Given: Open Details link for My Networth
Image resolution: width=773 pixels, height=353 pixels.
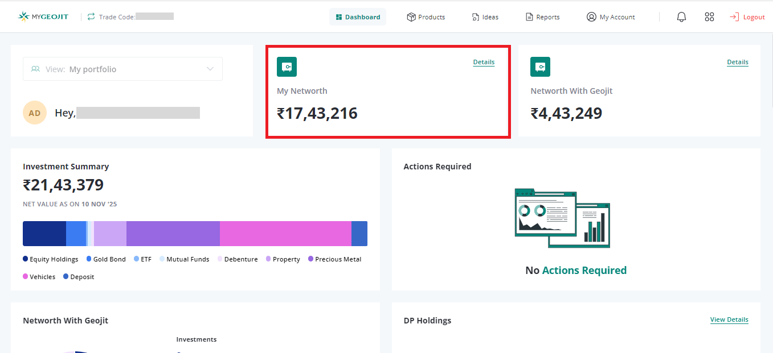Looking at the screenshot, I should coord(484,62).
